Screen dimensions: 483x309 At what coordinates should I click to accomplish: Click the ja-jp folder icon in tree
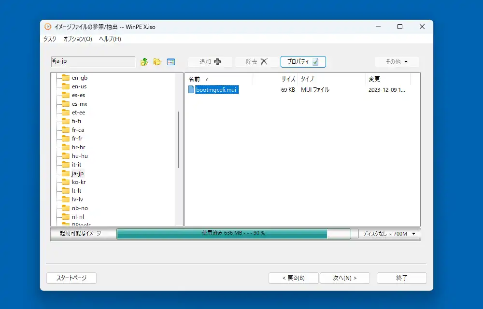(x=66, y=173)
